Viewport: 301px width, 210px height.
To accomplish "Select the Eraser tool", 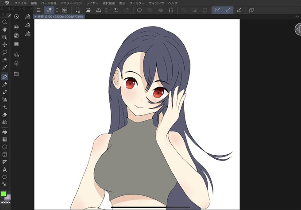I will [4, 115].
